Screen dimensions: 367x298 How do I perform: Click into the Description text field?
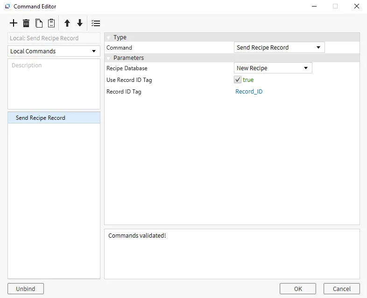(x=54, y=84)
